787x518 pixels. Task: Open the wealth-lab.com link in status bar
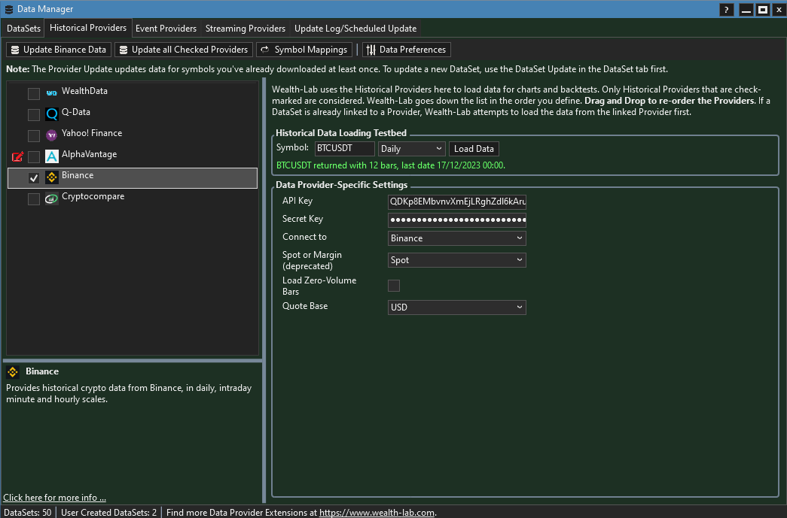(x=377, y=513)
